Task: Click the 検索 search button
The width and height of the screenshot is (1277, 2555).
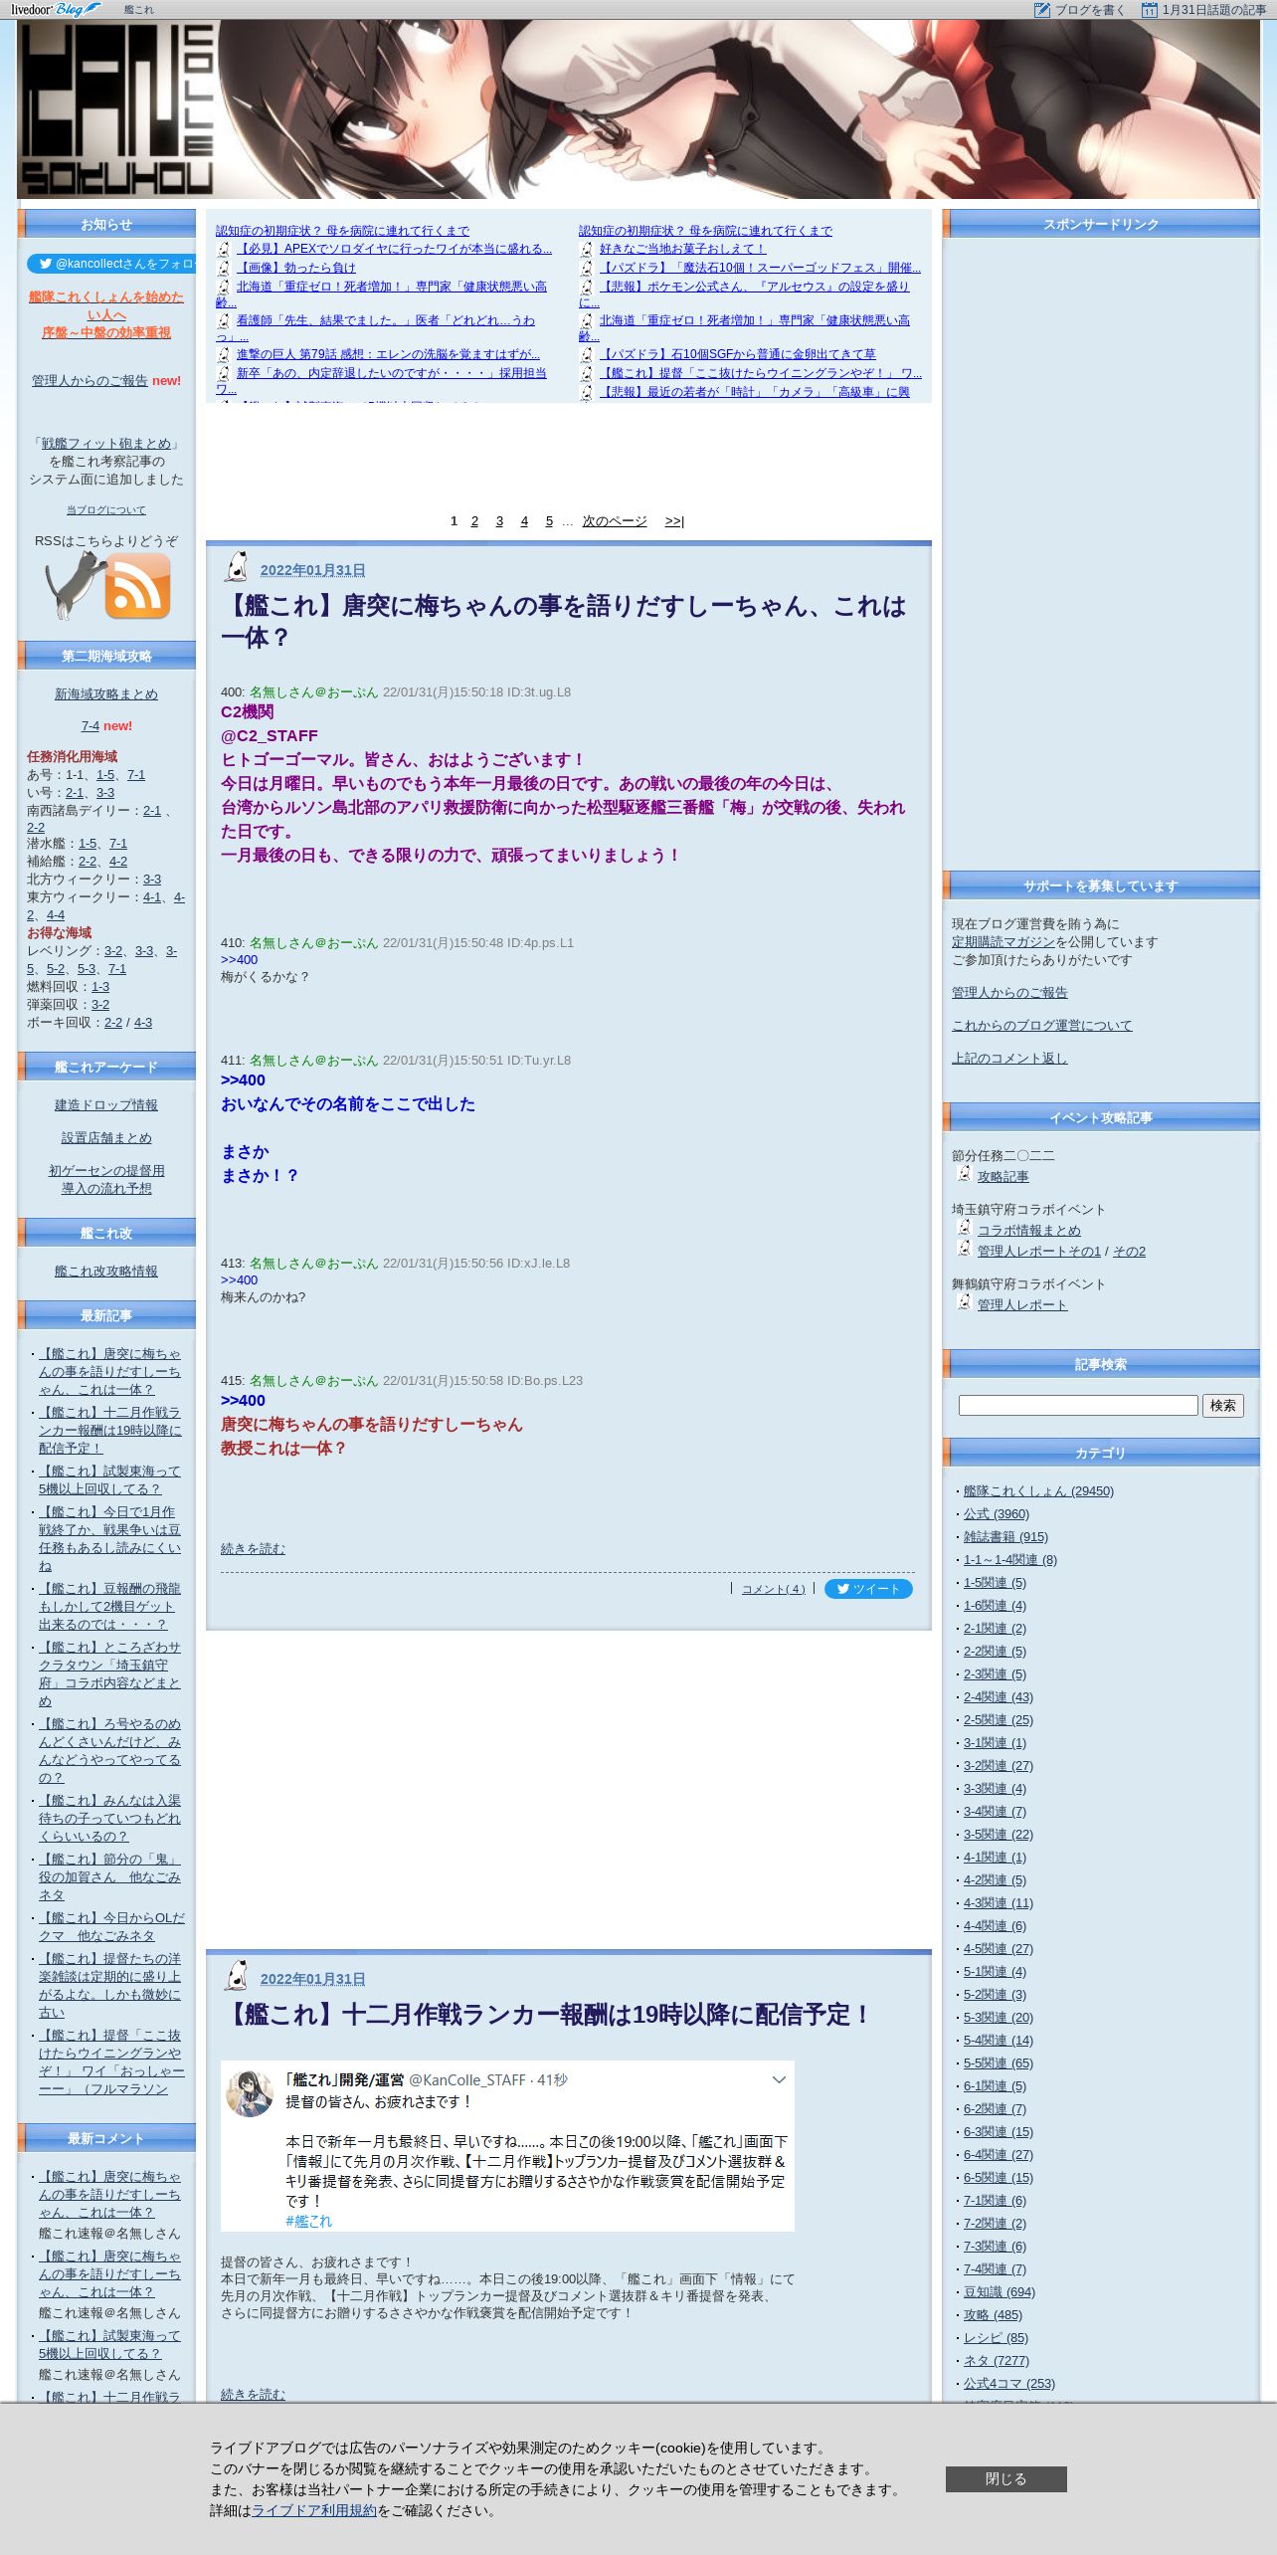Action: pyautogui.click(x=1222, y=1406)
